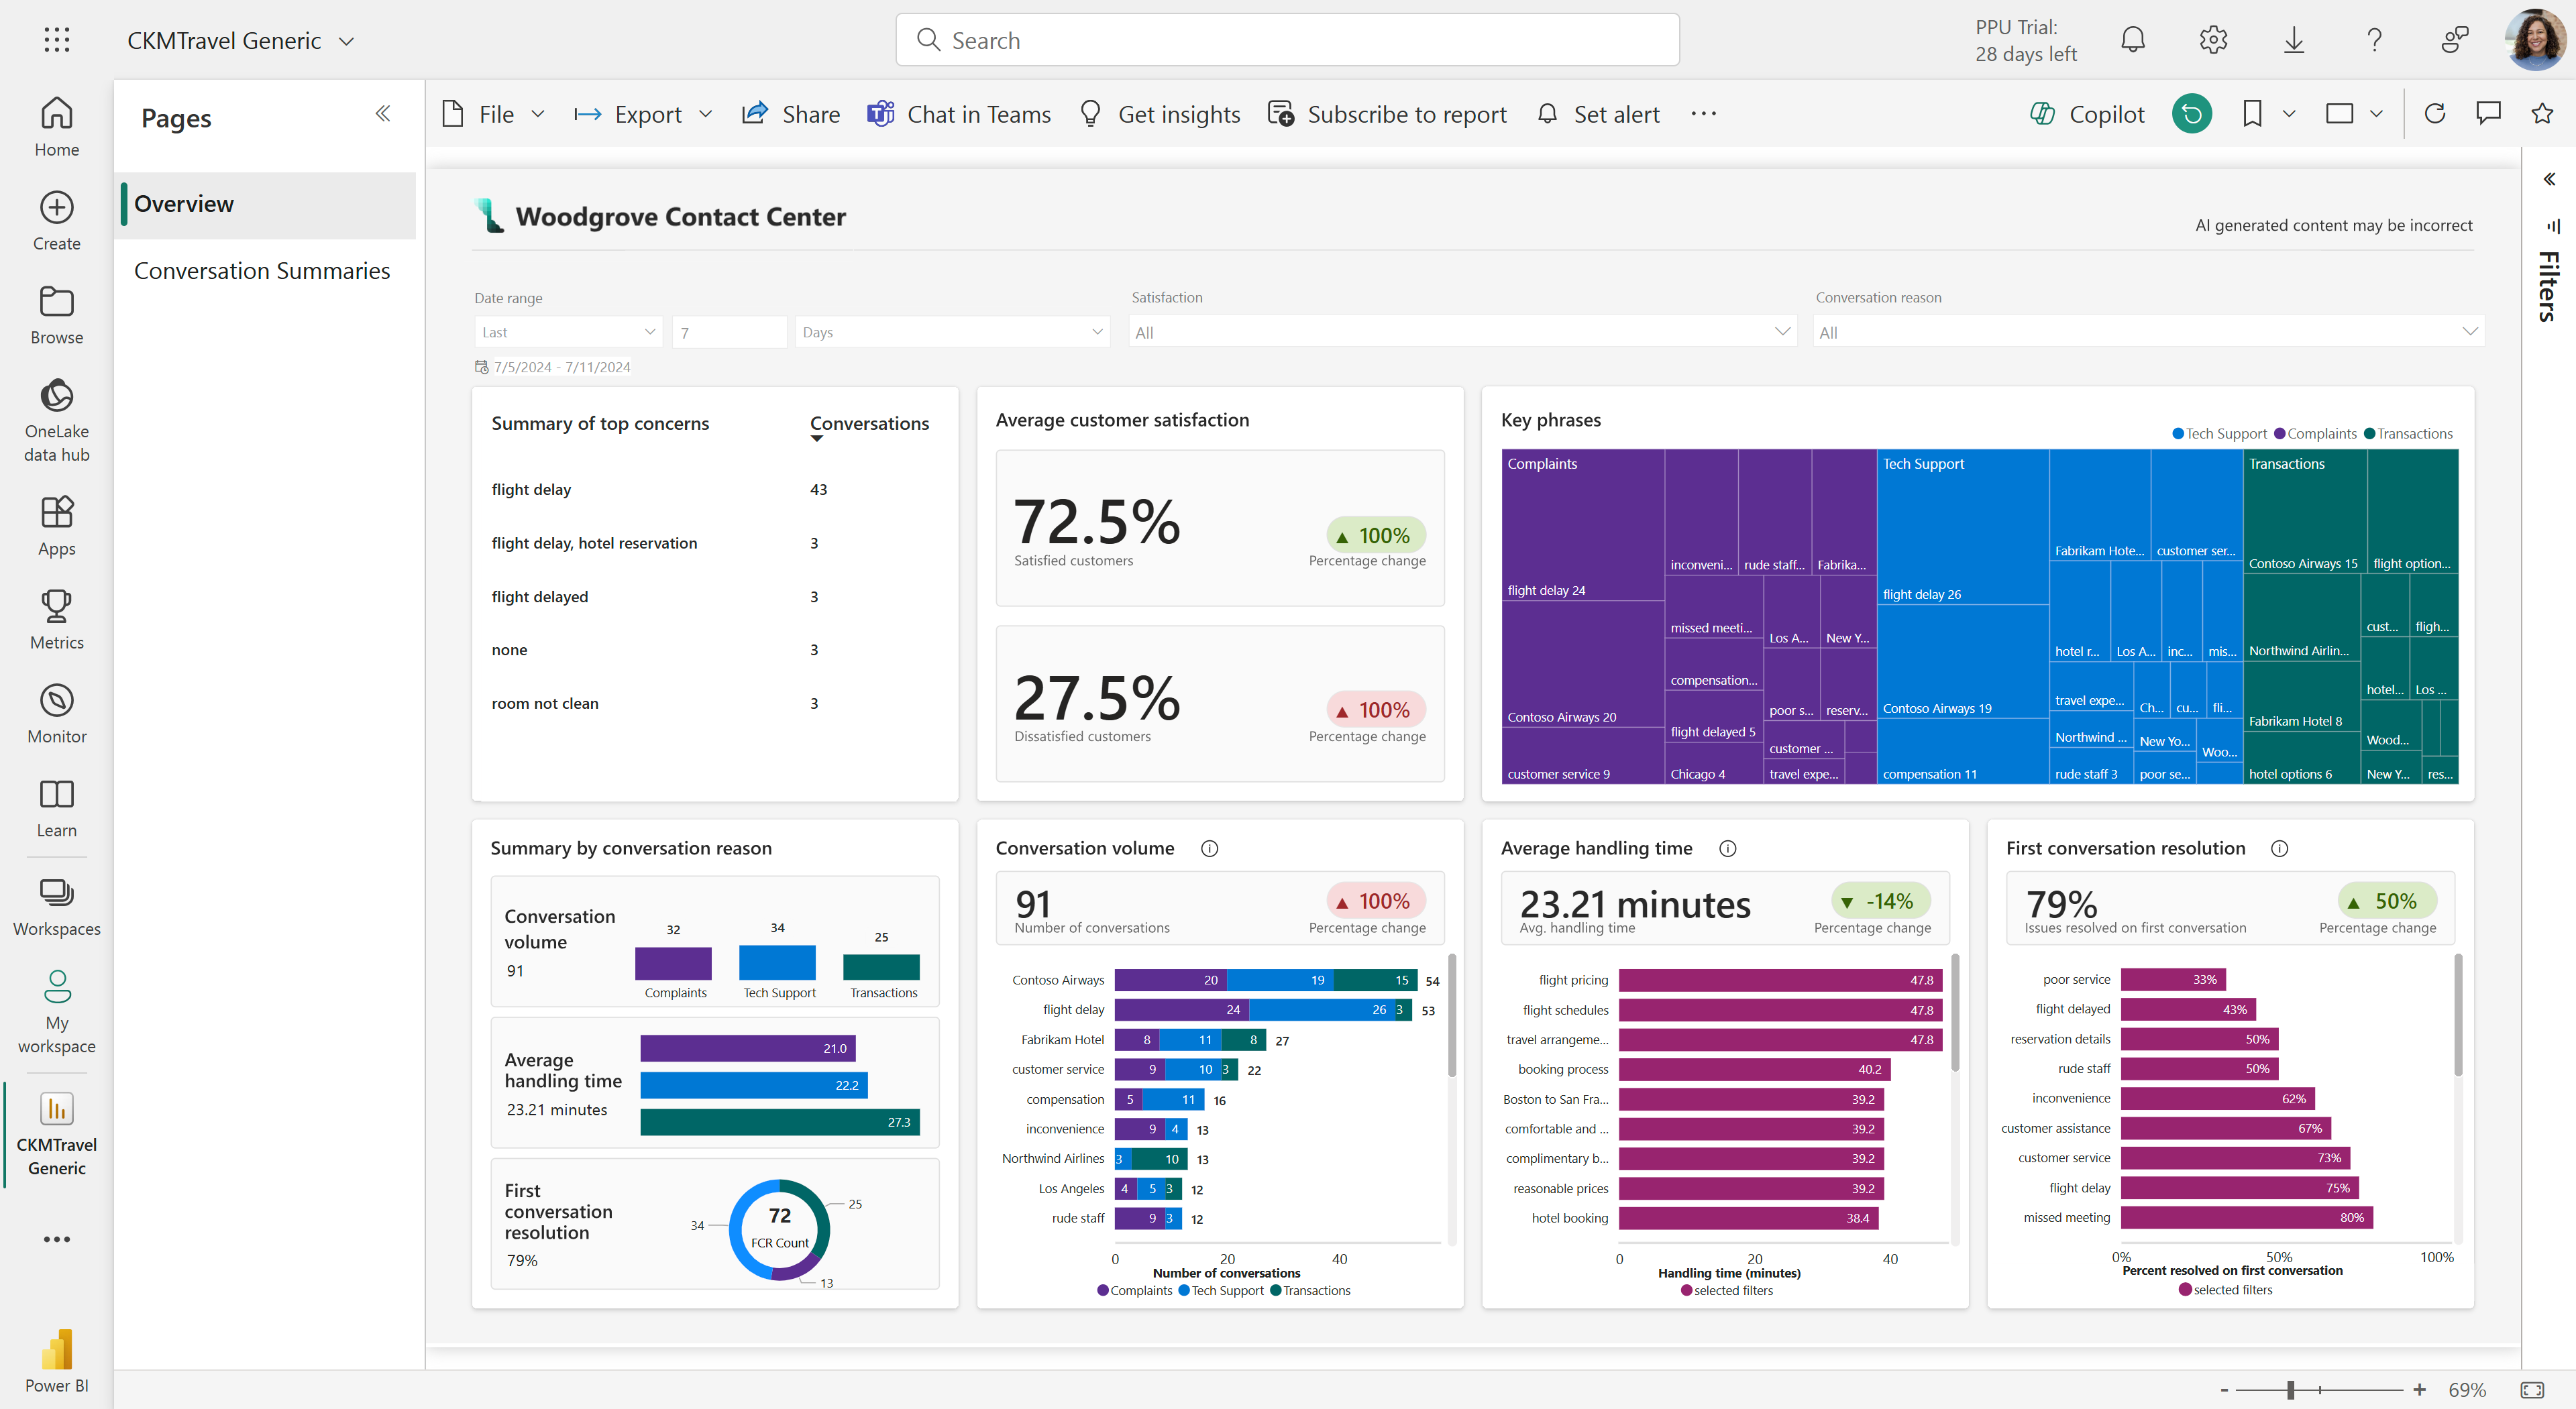The image size is (2576, 1409).
Task: Open Copilot pane
Action: point(2087,114)
